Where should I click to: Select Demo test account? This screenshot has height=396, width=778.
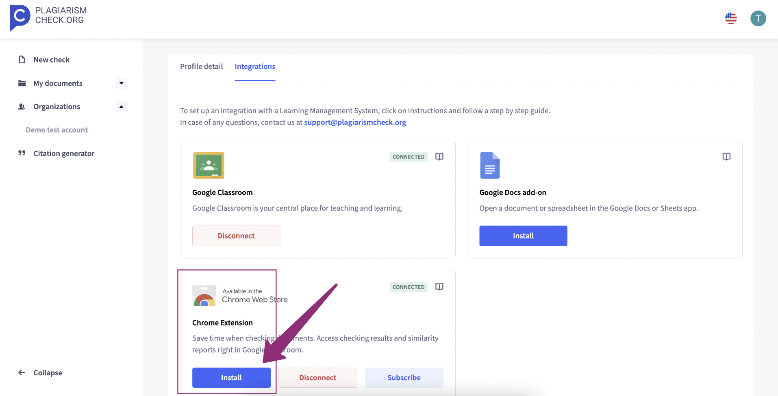coord(57,130)
